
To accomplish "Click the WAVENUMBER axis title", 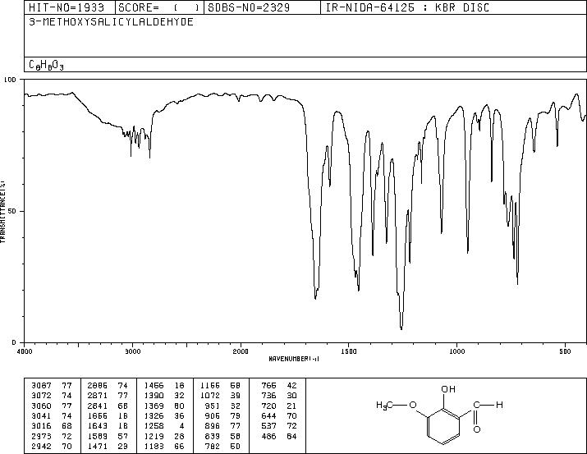I will [x=294, y=359].
